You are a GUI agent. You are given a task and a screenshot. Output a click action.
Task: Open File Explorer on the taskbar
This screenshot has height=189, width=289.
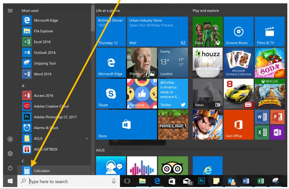pyautogui.click(x=142, y=181)
